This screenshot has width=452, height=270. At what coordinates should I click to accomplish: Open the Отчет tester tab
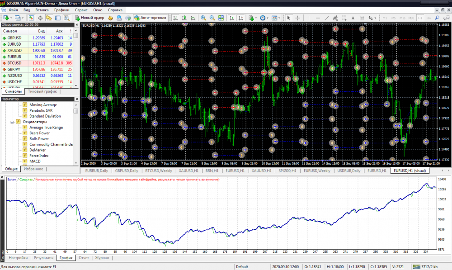pyautogui.click(x=84, y=258)
